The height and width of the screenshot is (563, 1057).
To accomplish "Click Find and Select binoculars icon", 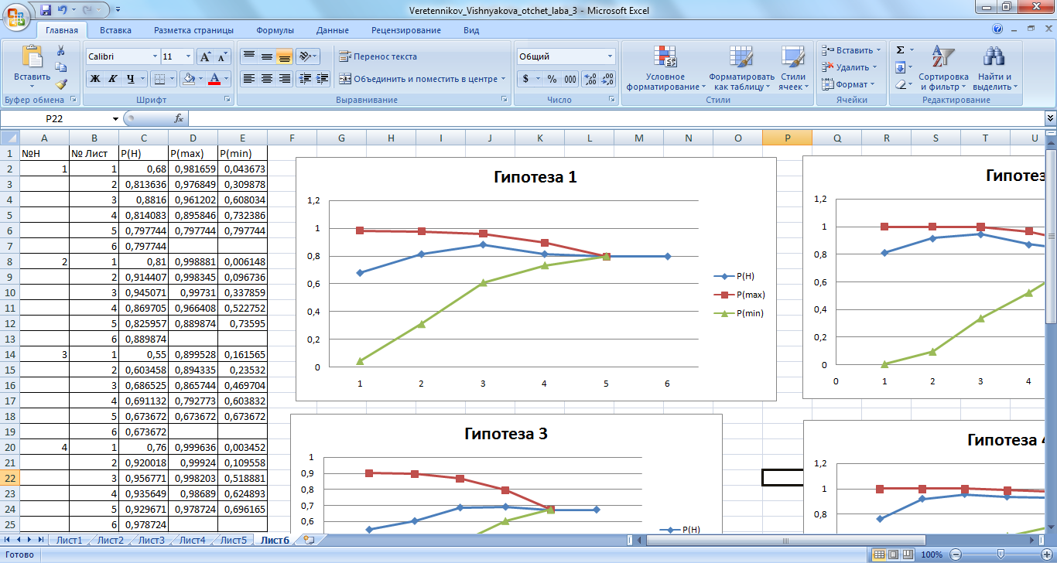I will [994, 68].
